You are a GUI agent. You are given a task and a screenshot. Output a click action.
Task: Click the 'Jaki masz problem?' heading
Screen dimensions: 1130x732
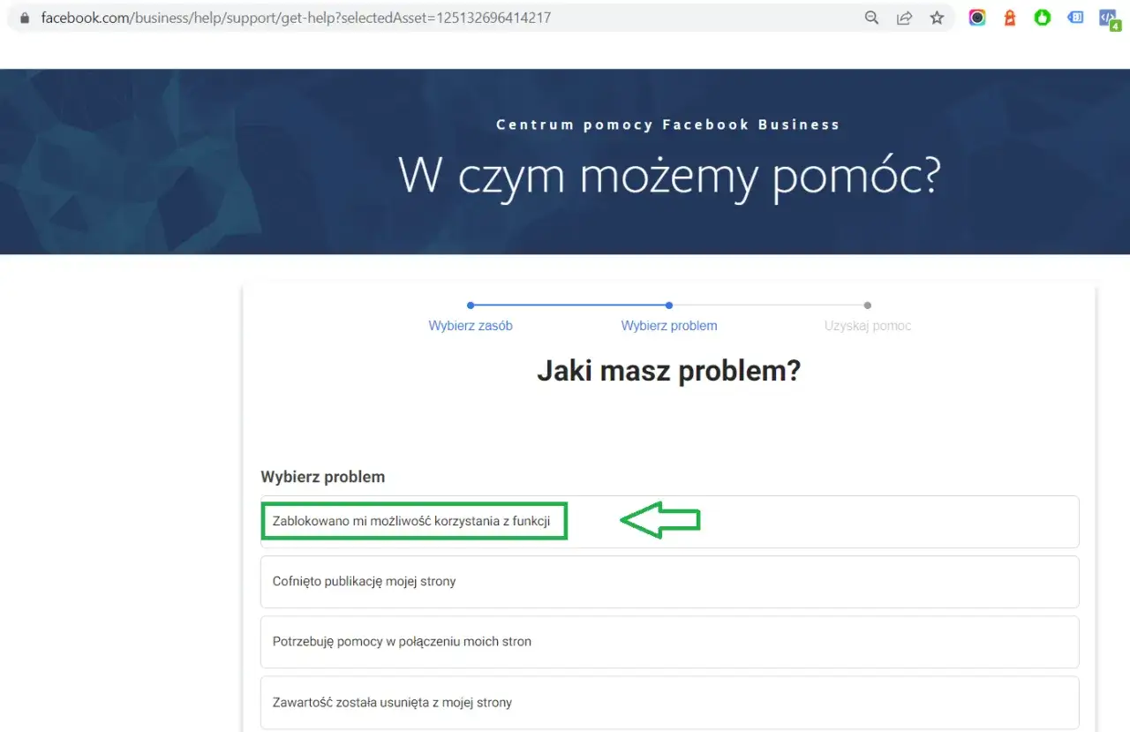(x=668, y=371)
